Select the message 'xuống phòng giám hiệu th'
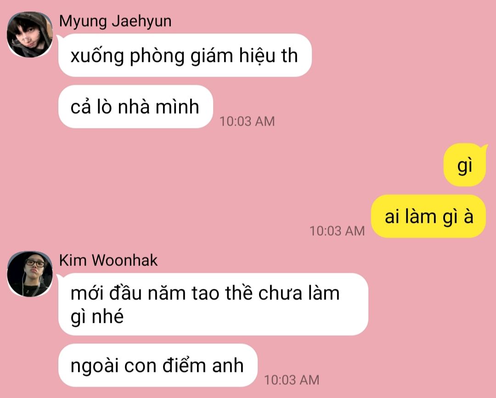This screenshot has width=496, height=398. [x=185, y=55]
